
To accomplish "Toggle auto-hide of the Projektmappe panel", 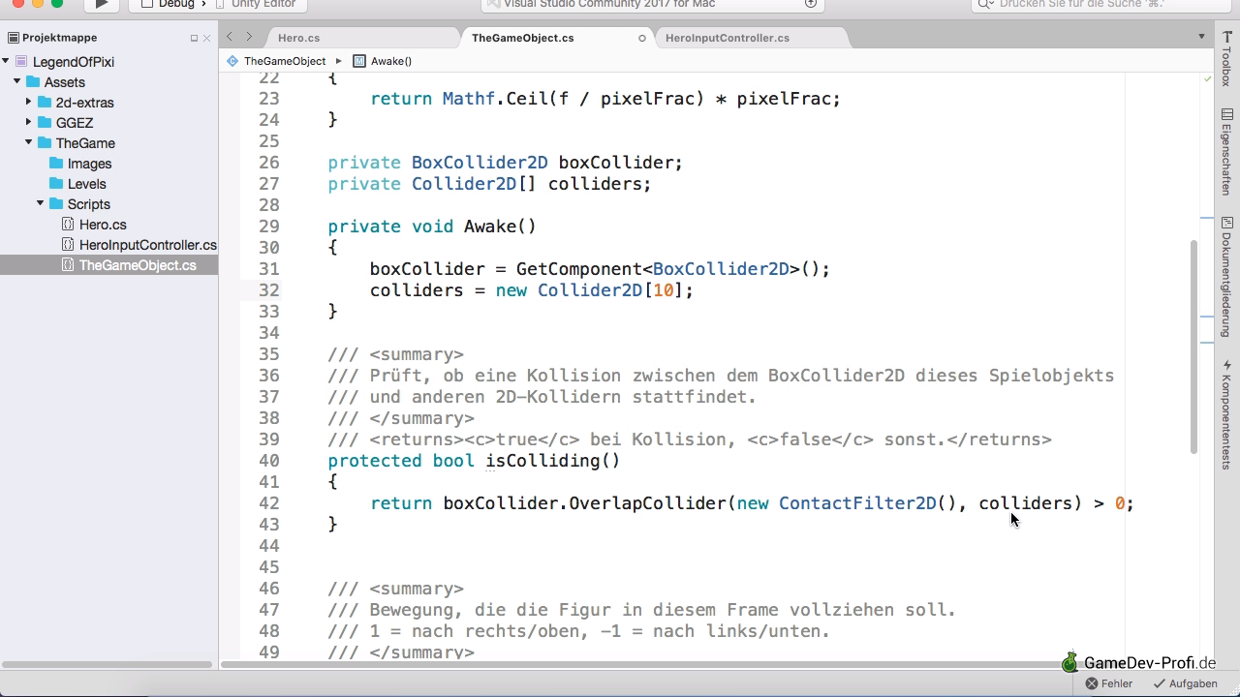I will point(194,39).
